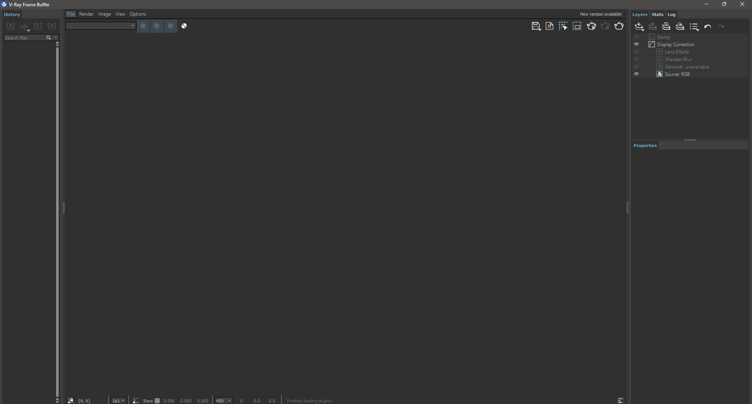The width and height of the screenshot is (752, 404).
Task: Hide the Source: RGB layer
Action: click(636, 74)
